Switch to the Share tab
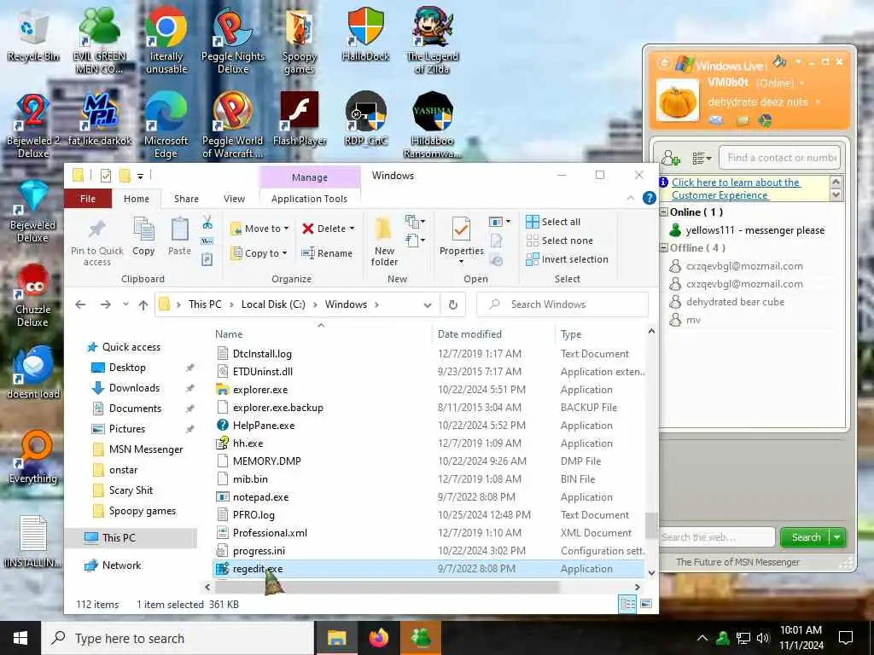Viewport: 874px width, 655px height. (186, 198)
